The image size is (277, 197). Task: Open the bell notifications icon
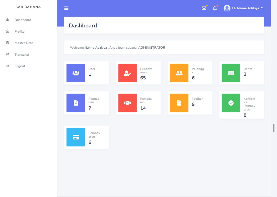tap(215, 8)
